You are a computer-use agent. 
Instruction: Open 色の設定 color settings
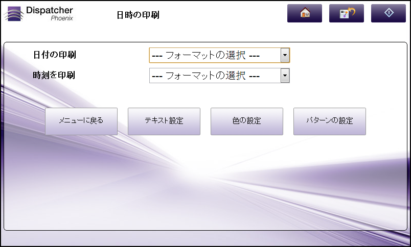coord(247,121)
